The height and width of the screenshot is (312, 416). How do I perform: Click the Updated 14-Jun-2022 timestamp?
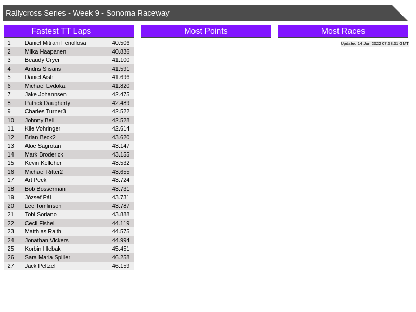tap(374, 44)
